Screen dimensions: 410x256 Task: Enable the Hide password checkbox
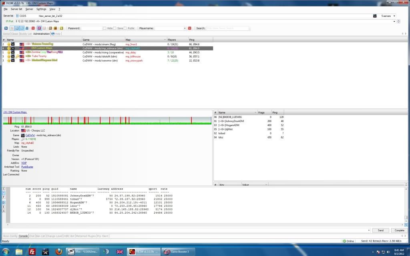[105, 28]
